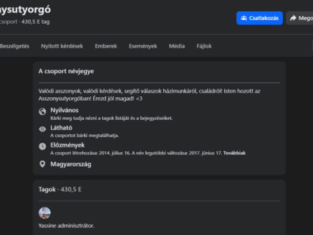Click the Látható visibility label

pyautogui.click(x=61, y=128)
